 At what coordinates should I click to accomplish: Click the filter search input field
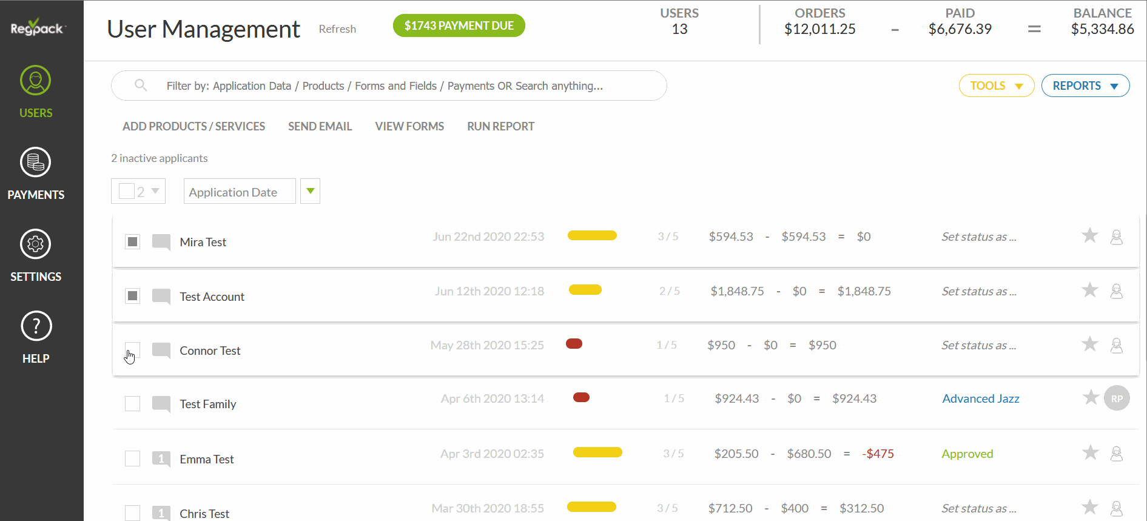[388, 86]
